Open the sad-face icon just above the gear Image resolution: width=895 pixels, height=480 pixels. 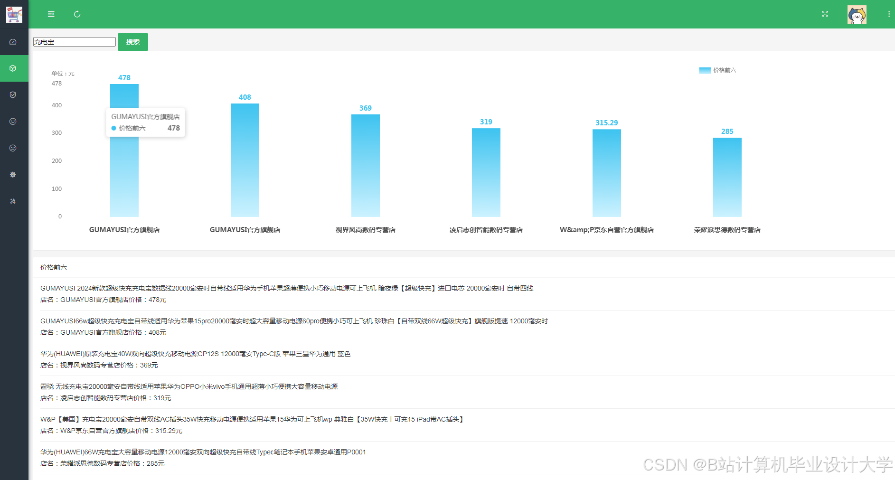(x=13, y=148)
